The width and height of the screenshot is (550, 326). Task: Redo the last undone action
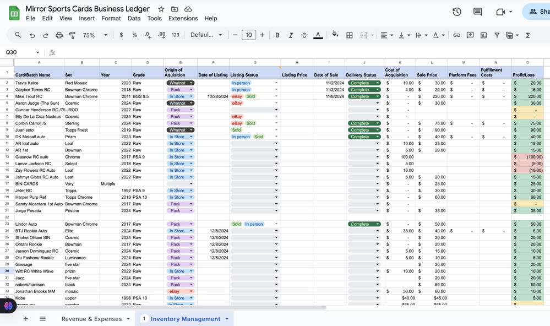tap(46, 35)
